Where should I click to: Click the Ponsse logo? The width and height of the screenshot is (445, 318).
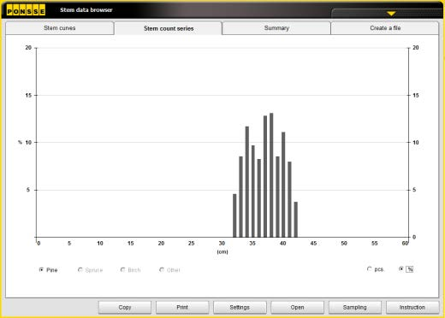(26, 10)
